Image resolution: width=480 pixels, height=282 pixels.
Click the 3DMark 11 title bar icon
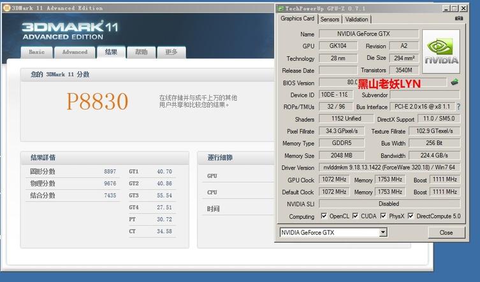pyautogui.click(x=6, y=8)
